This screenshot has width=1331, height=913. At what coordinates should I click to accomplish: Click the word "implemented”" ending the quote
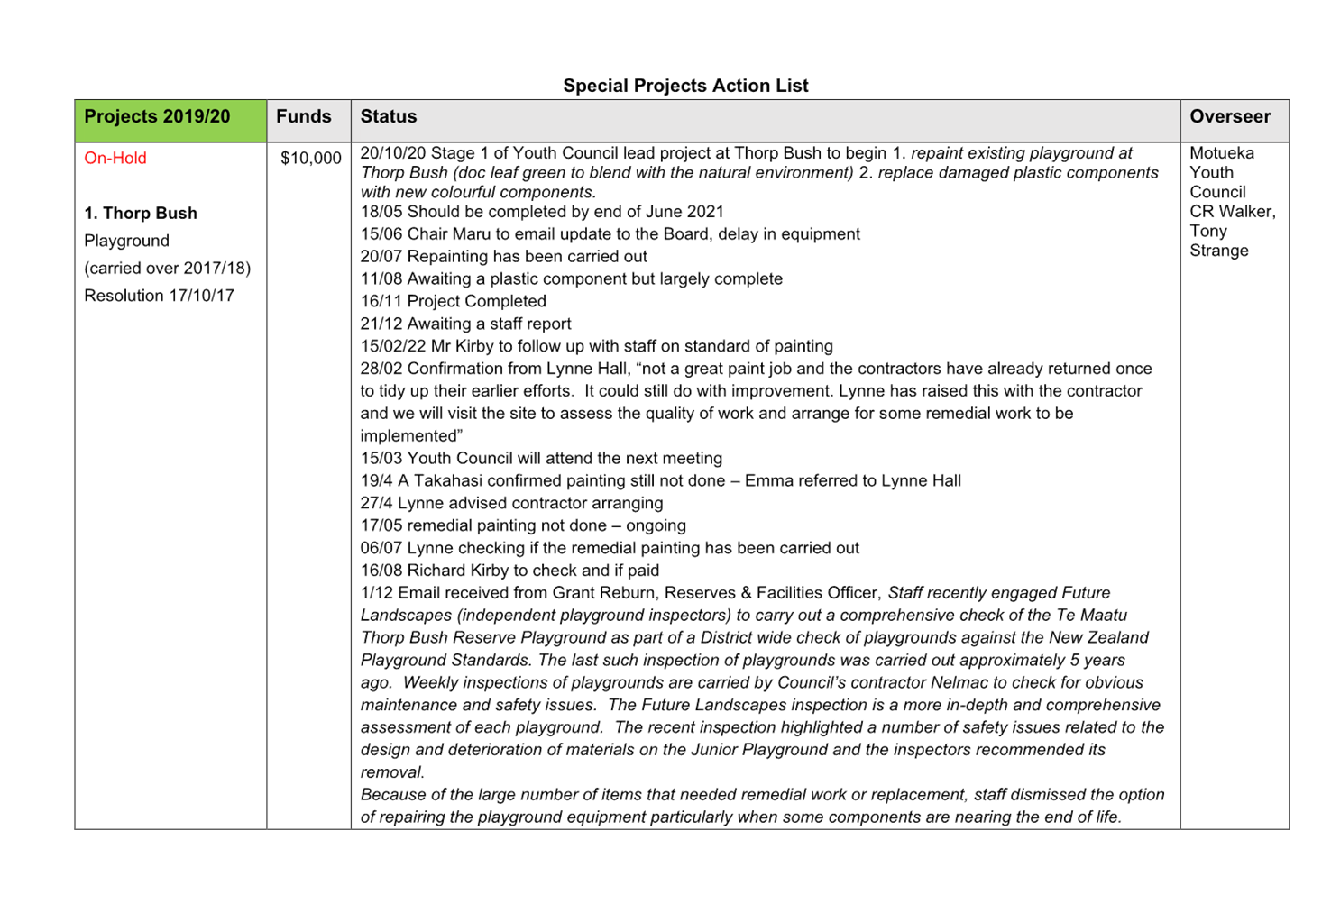411,436
